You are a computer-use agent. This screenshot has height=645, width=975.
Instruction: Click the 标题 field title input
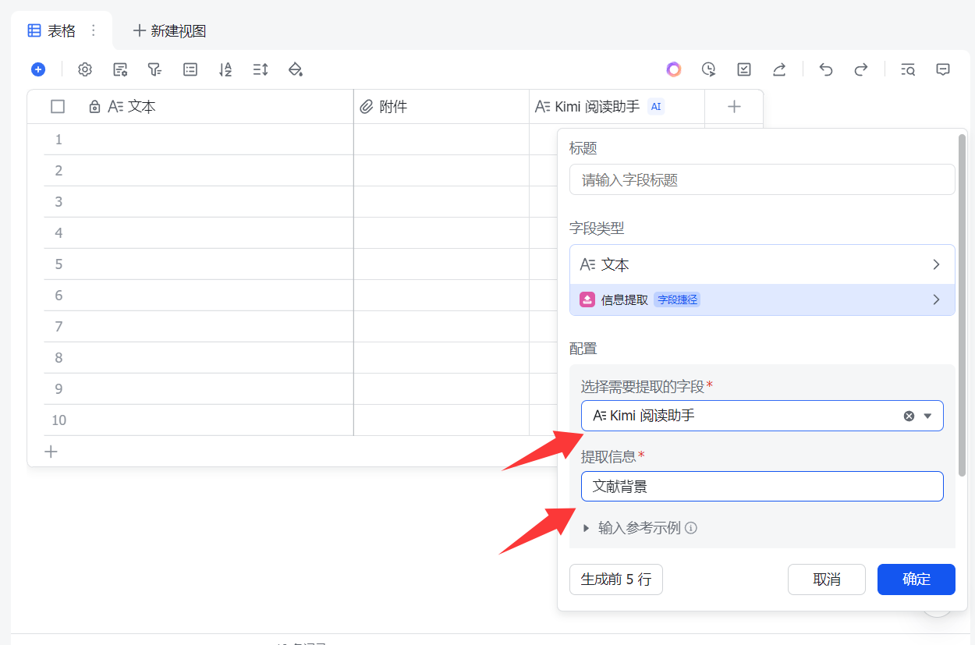[762, 179]
